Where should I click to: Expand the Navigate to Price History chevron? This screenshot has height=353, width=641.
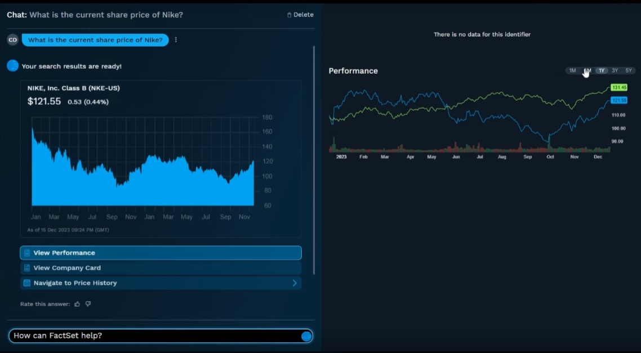coord(294,283)
